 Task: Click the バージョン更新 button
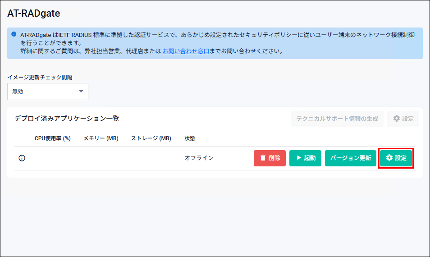[351, 158]
